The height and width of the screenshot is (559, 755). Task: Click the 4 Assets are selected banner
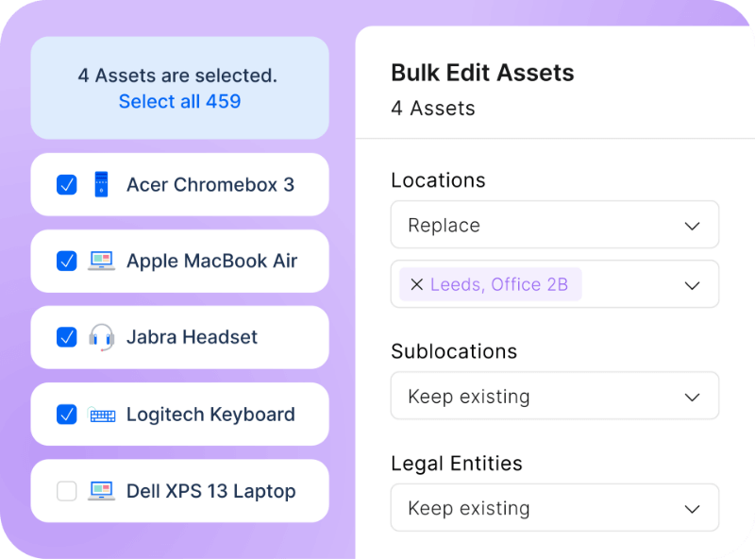click(179, 88)
